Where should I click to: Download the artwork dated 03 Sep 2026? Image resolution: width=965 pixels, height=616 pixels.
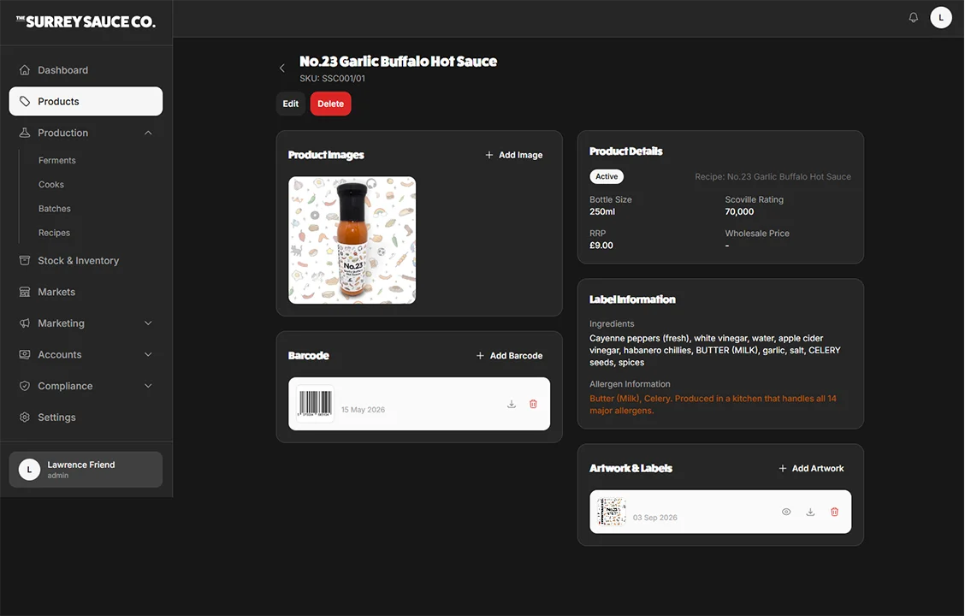tap(810, 512)
